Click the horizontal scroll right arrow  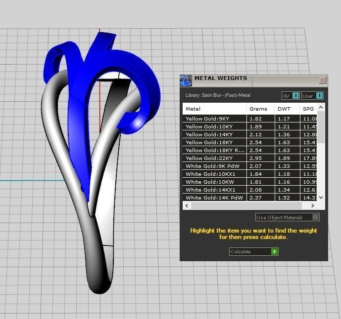312,205
